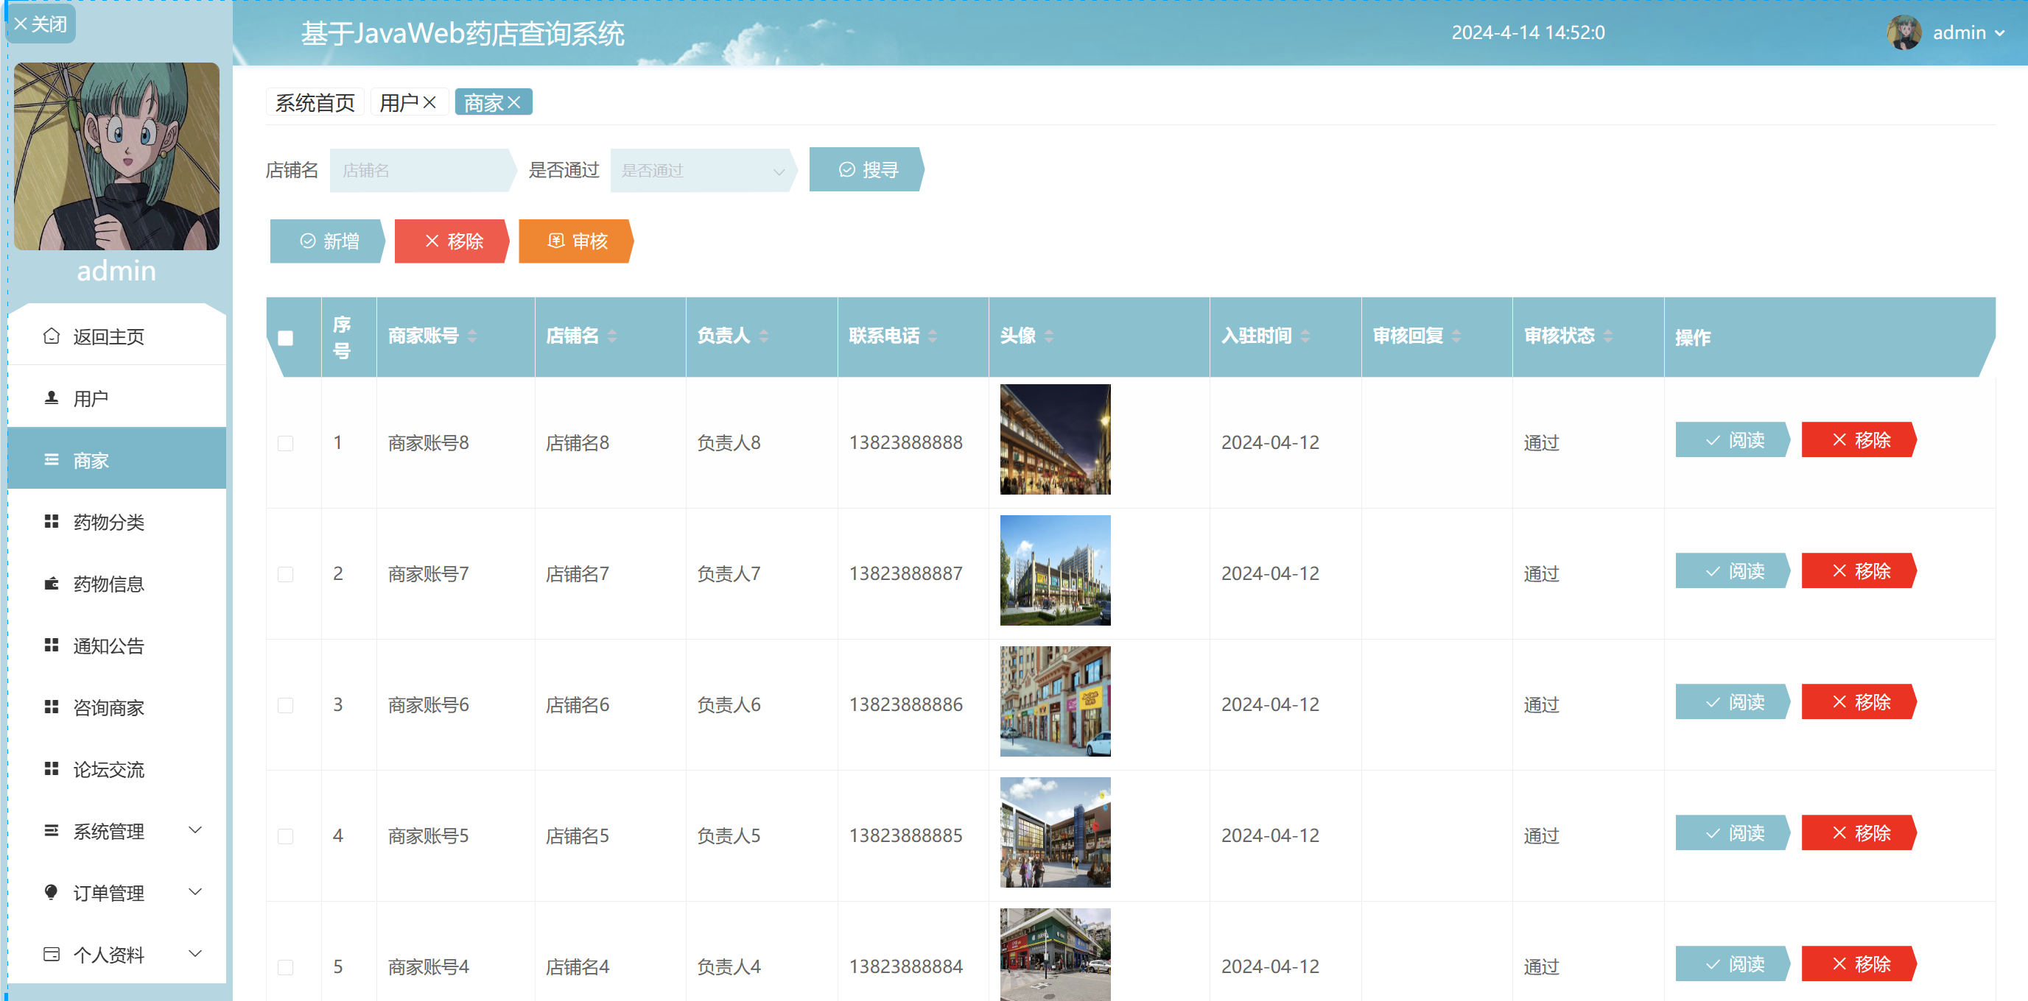The image size is (2028, 1001).
Task: Click the grid icon next to 药物分类
Action: [51, 521]
